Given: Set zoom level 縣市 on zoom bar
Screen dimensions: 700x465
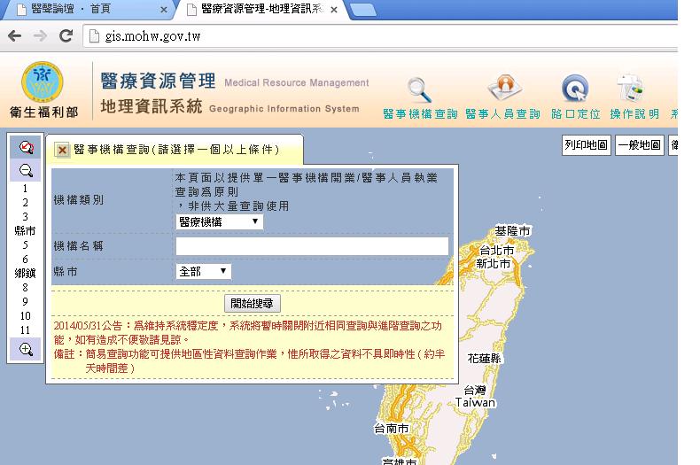Looking at the screenshot, I should (x=26, y=230).
